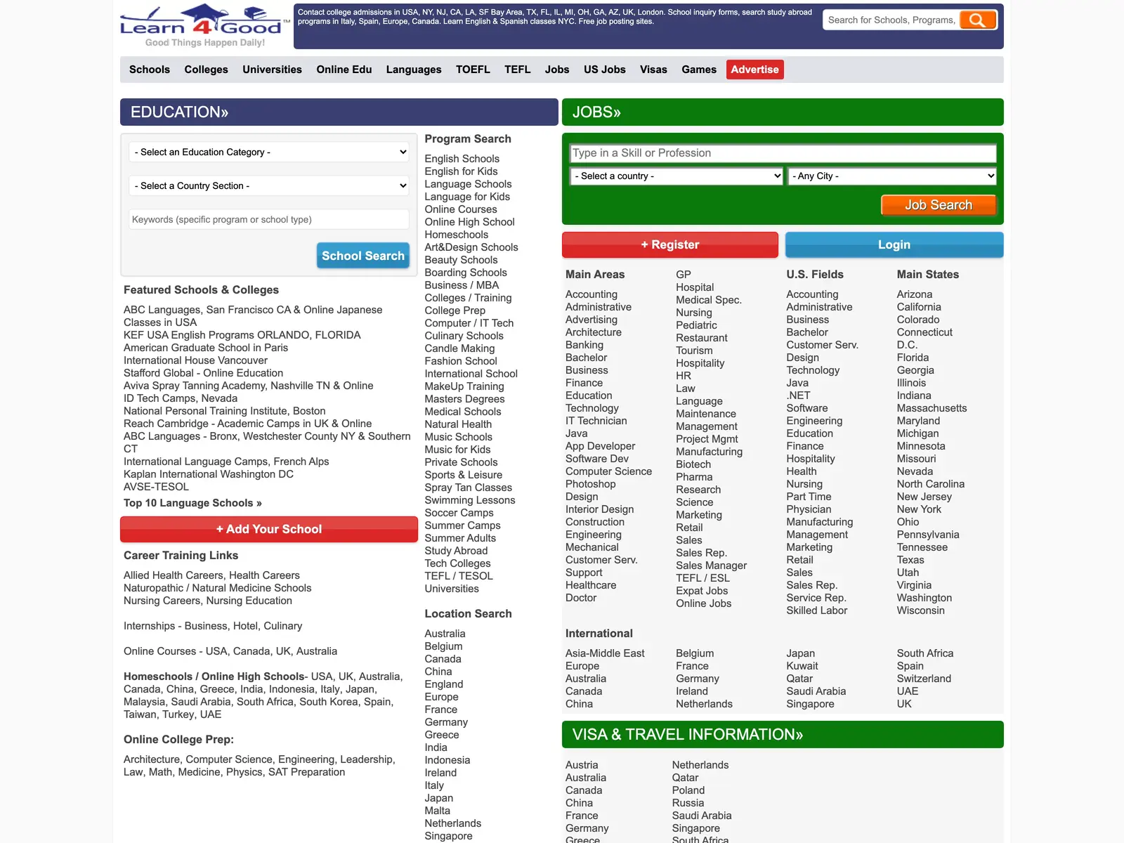Viewport: 1124px width, 843px height.
Task: Open the Schools menu item
Action: (150, 70)
